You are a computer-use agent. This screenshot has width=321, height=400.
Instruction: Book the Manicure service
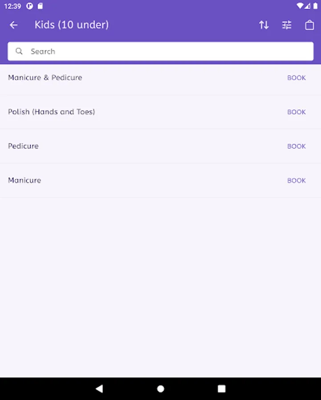click(296, 180)
